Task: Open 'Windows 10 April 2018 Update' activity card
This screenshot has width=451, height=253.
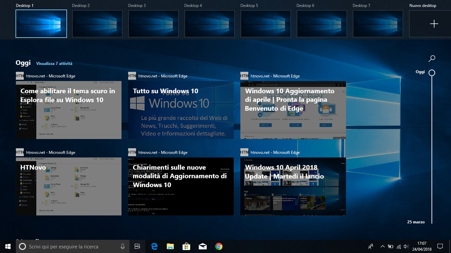Action: 293,186
